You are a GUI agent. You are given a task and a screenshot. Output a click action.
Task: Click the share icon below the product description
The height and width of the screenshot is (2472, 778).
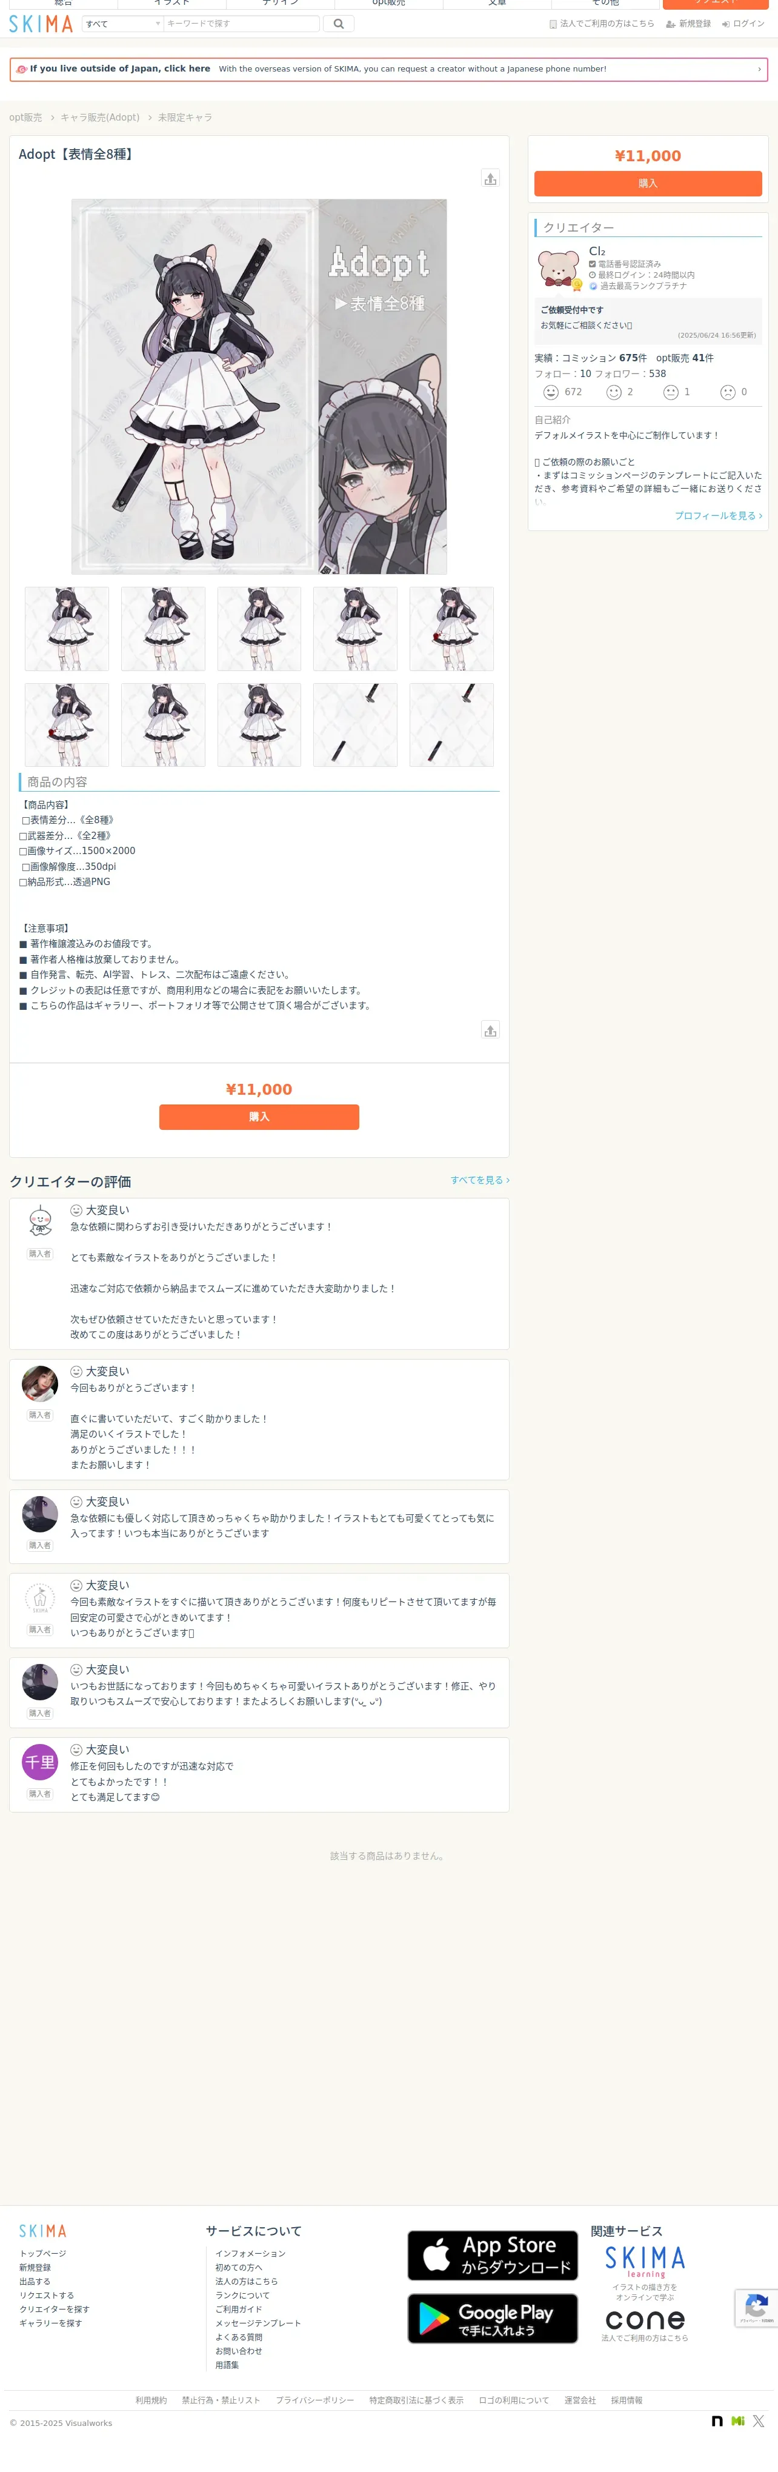490,1031
